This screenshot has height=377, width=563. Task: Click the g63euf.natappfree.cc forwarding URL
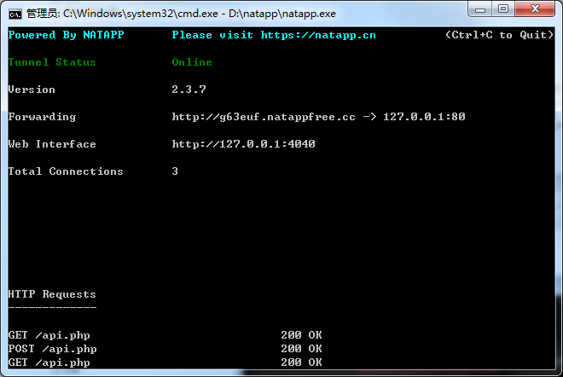(264, 117)
